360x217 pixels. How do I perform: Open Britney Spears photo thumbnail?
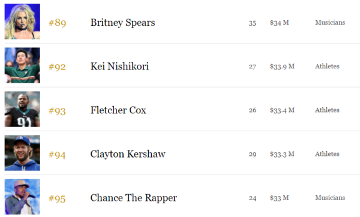pos(22,22)
